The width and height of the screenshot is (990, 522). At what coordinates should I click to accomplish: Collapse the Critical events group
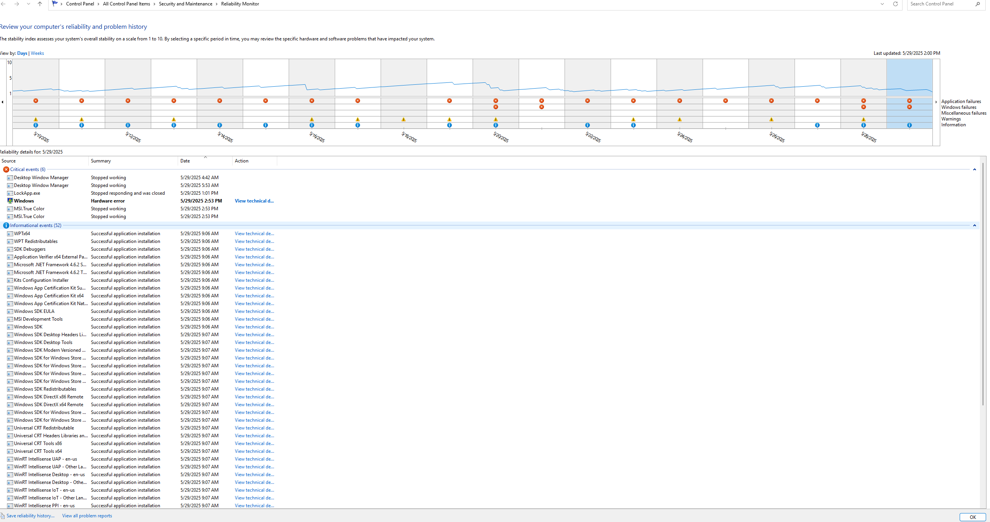click(974, 169)
